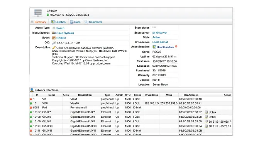
Task: Select the Port-channel1 description cell
Action: pyautogui.click(x=79, y=108)
